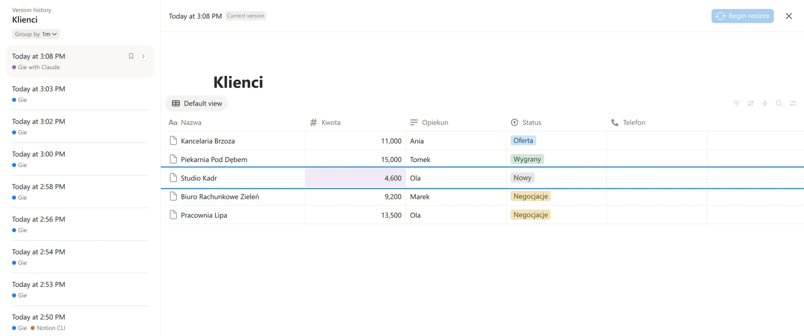Open the sort icon in database toolbar
Image resolution: width=804 pixels, height=336 pixels.
(x=751, y=103)
